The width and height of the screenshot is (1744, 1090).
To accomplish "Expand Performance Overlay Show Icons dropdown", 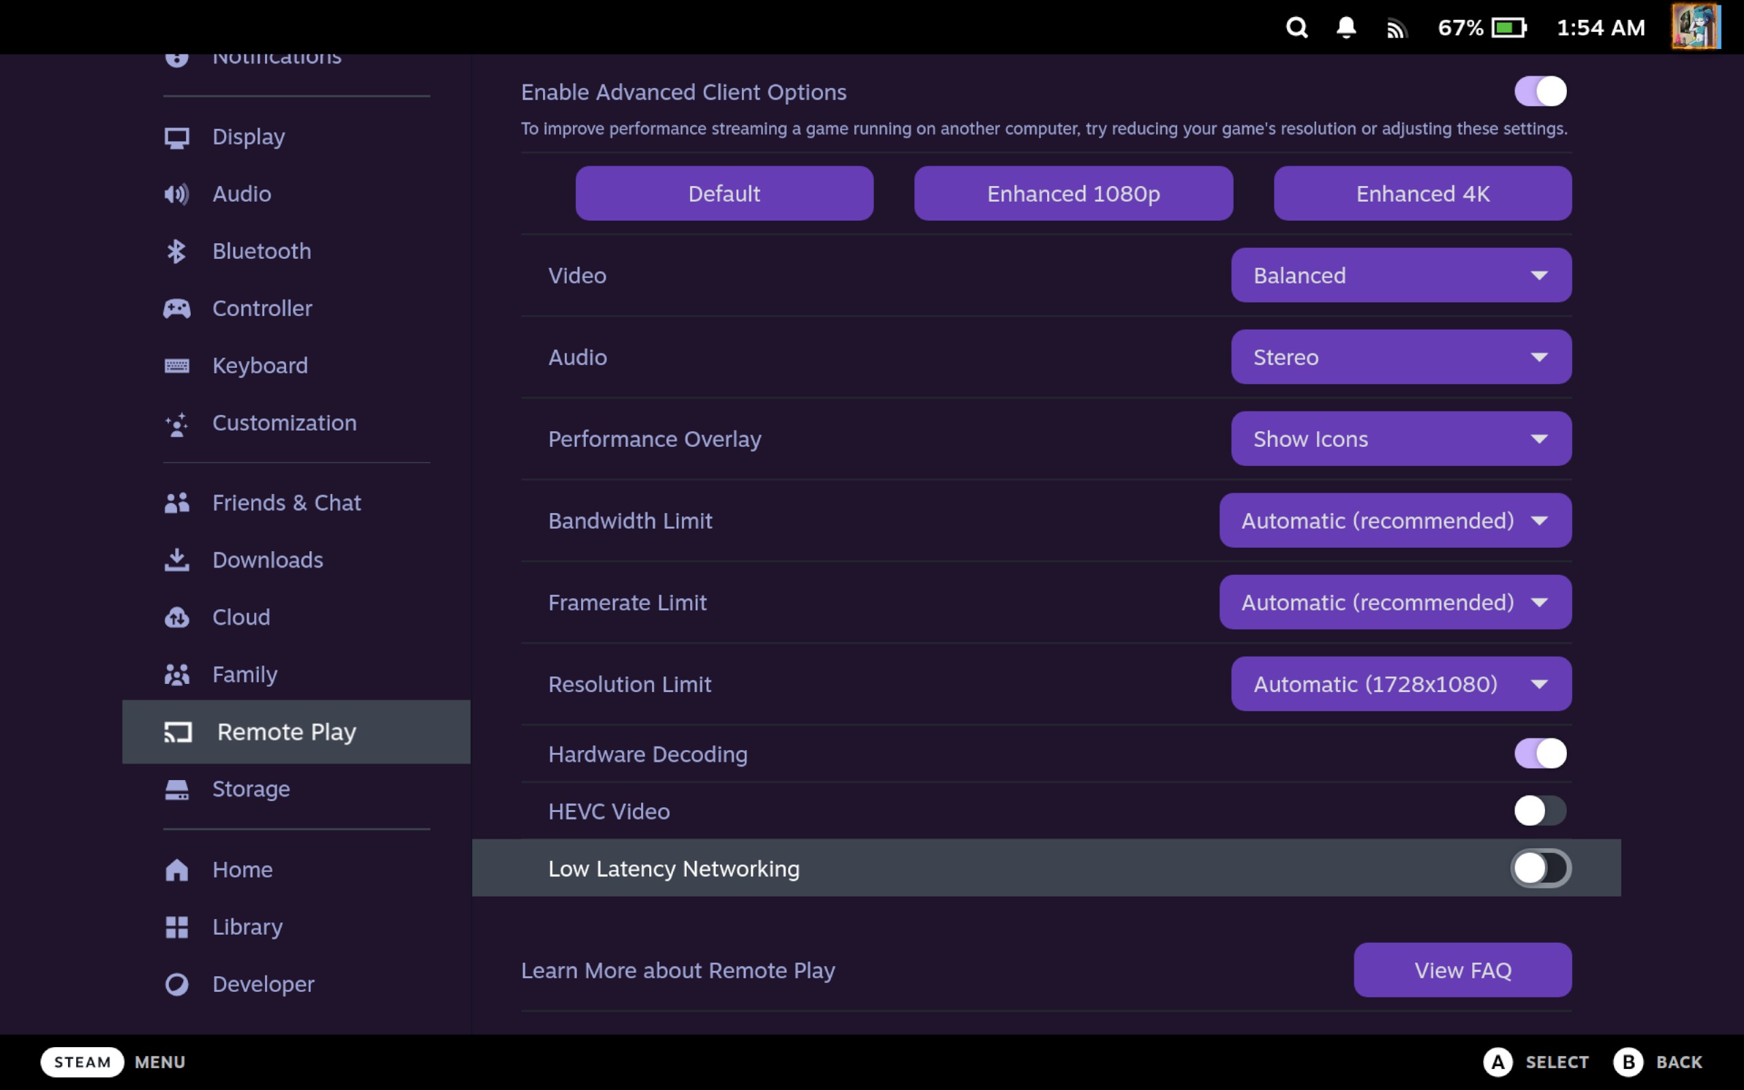I will 1401,438.
